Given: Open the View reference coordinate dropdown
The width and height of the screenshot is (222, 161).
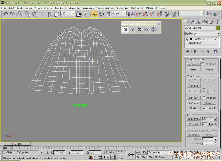Looking at the screenshot, I should [x=125, y=13].
